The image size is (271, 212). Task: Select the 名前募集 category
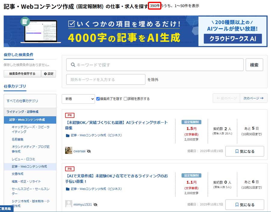[x=17, y=139]
